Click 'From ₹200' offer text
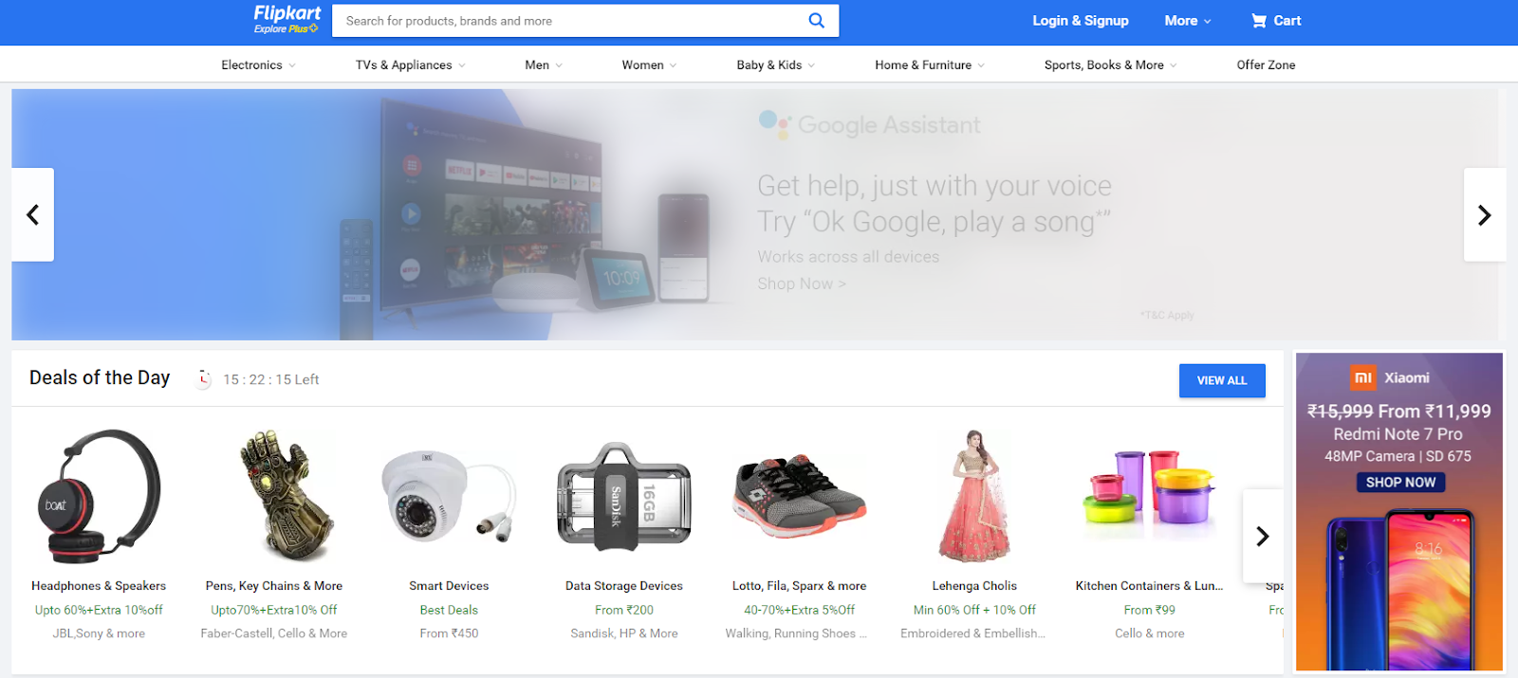 click(624, 610)
